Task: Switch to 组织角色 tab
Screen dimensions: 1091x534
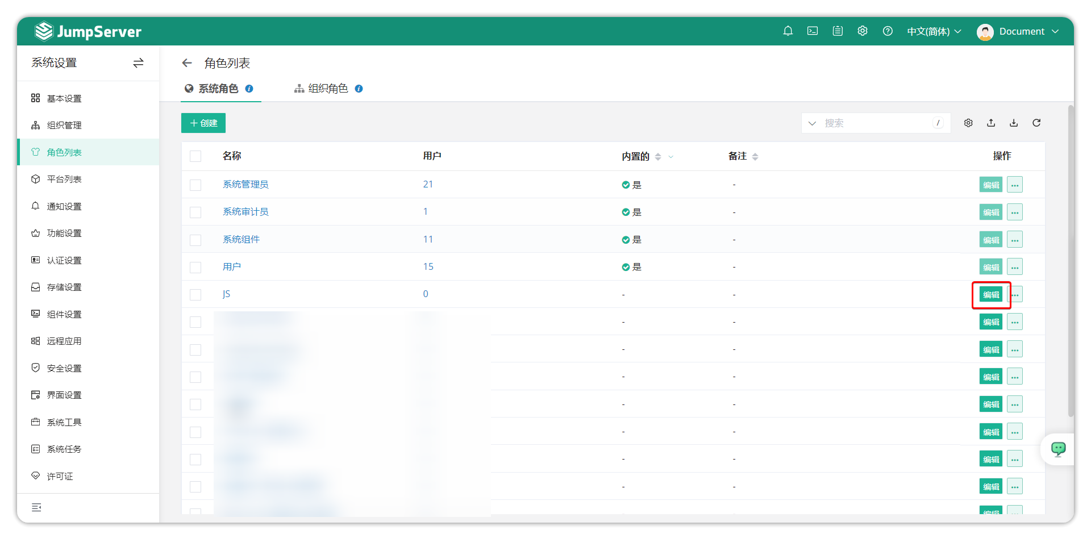Action: (328, 89)
